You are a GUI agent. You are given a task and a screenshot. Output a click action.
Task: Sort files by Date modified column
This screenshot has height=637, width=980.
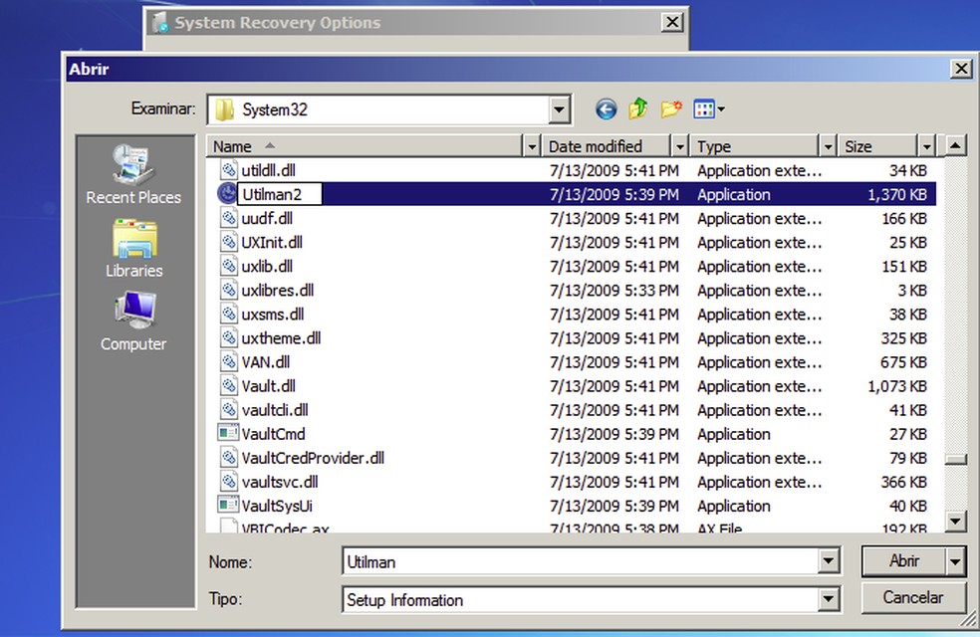pyautogui.click(x=596, y=146)
